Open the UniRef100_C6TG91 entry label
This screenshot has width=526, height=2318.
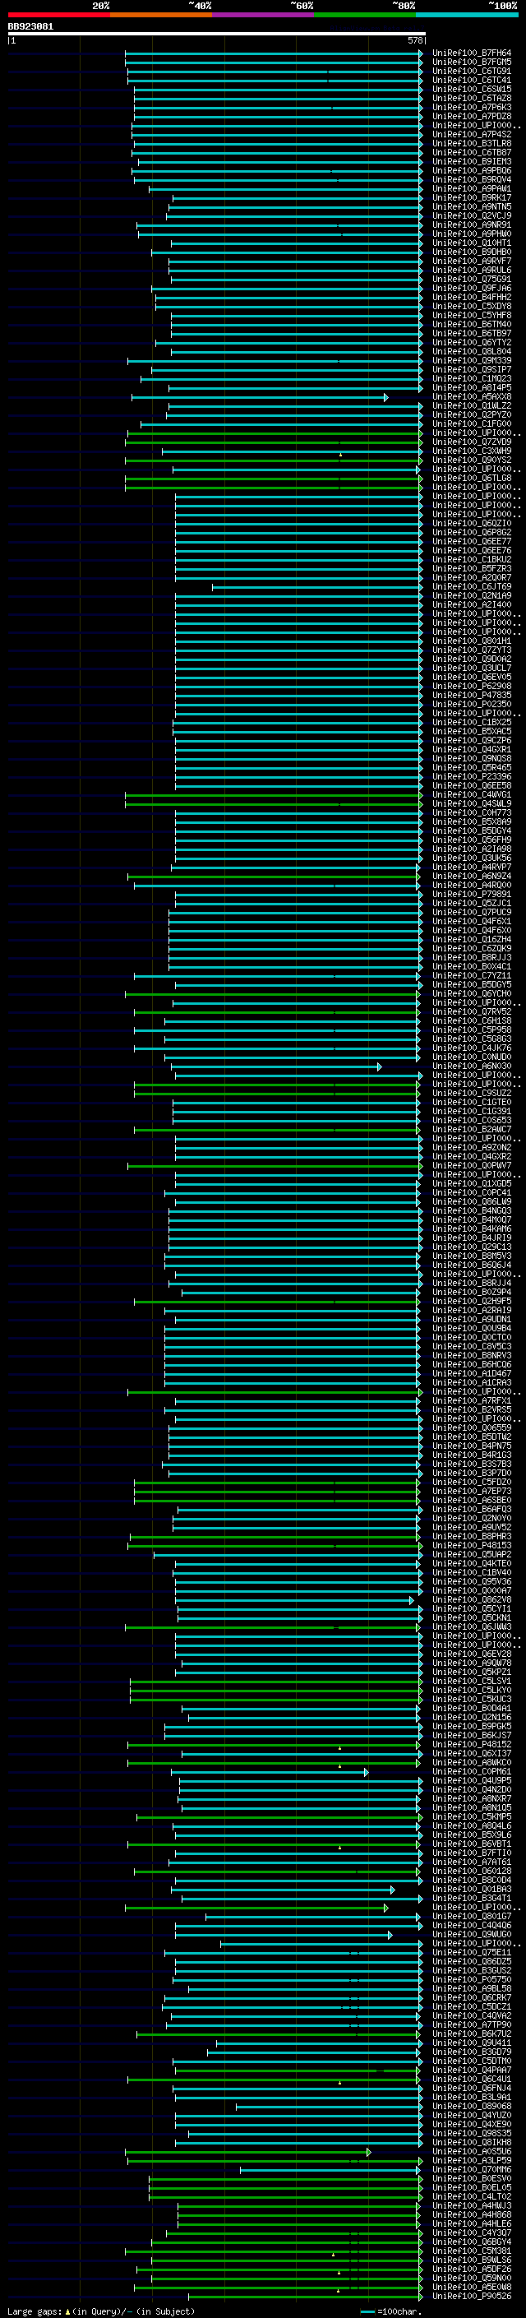(x=471, y=71)
